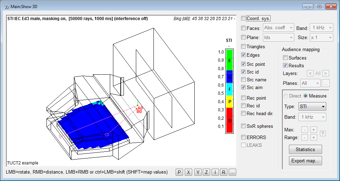
Task: Click the Planes ellipsis button
Action: (326, 83)
